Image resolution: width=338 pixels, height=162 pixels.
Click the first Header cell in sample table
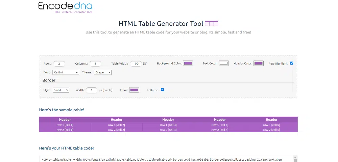pyautogui.click(x=65, y=119)
